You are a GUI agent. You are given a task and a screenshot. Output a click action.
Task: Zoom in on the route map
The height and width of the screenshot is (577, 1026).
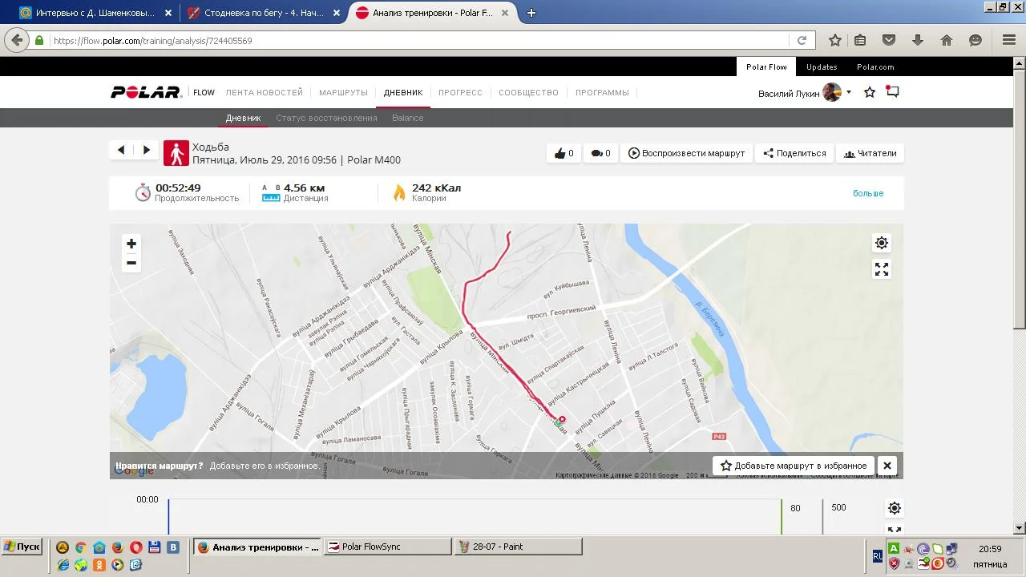click(x=131, y=244)
